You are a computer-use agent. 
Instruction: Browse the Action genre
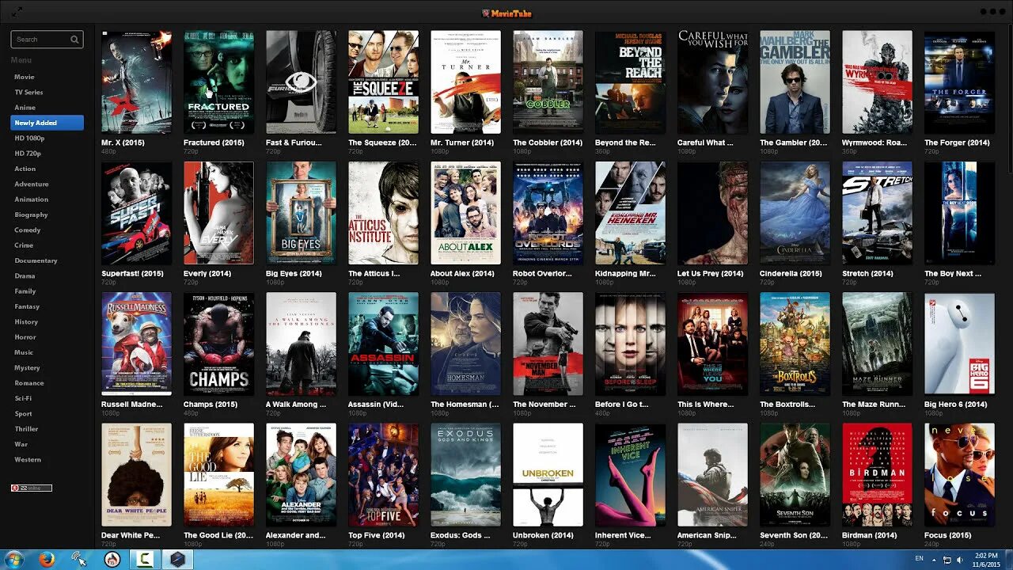pos(25,169)
